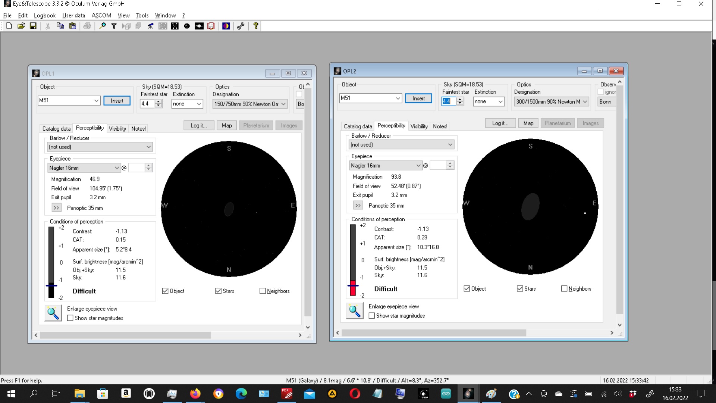Open a file with the folder icon
The image size is (716, 403).
[x=21, y=26]
